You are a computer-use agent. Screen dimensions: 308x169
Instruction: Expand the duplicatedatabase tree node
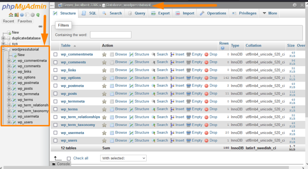click(x=4, y=38)
